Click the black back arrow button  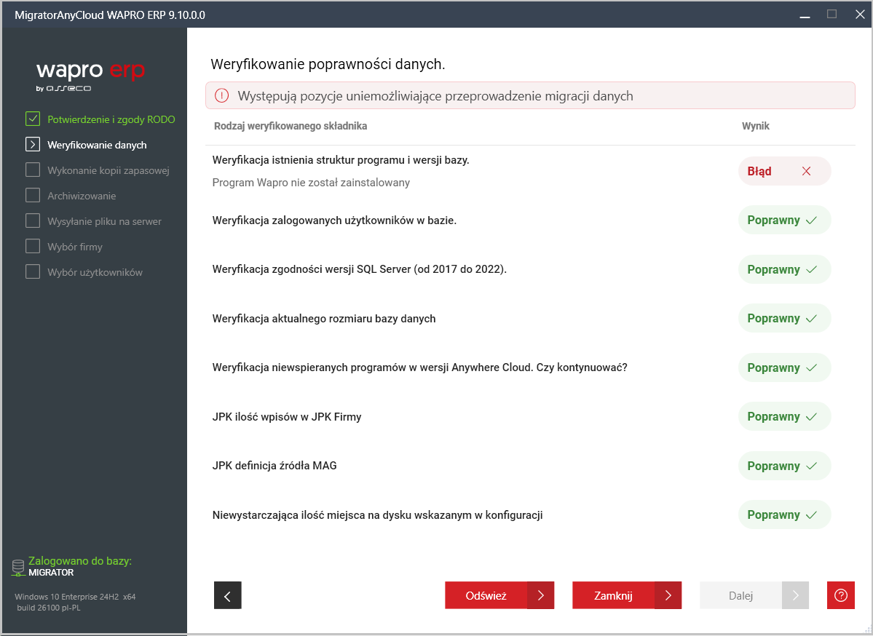(227, 595)
